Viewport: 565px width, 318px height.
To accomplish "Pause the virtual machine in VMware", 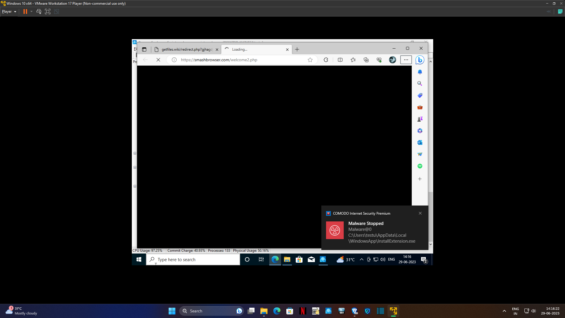I will pyautogui.click(x=25, y=11).
